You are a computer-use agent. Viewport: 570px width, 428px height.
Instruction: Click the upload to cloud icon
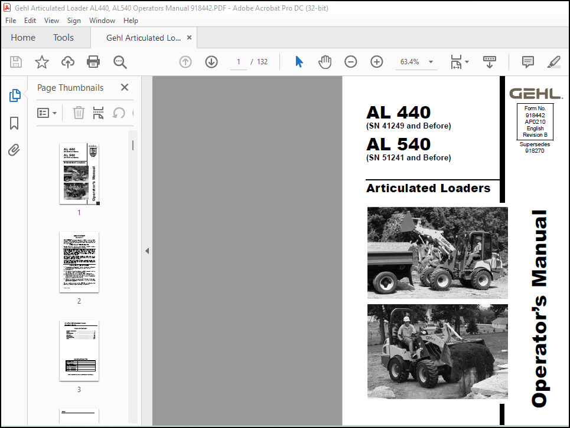pos(67,62)
